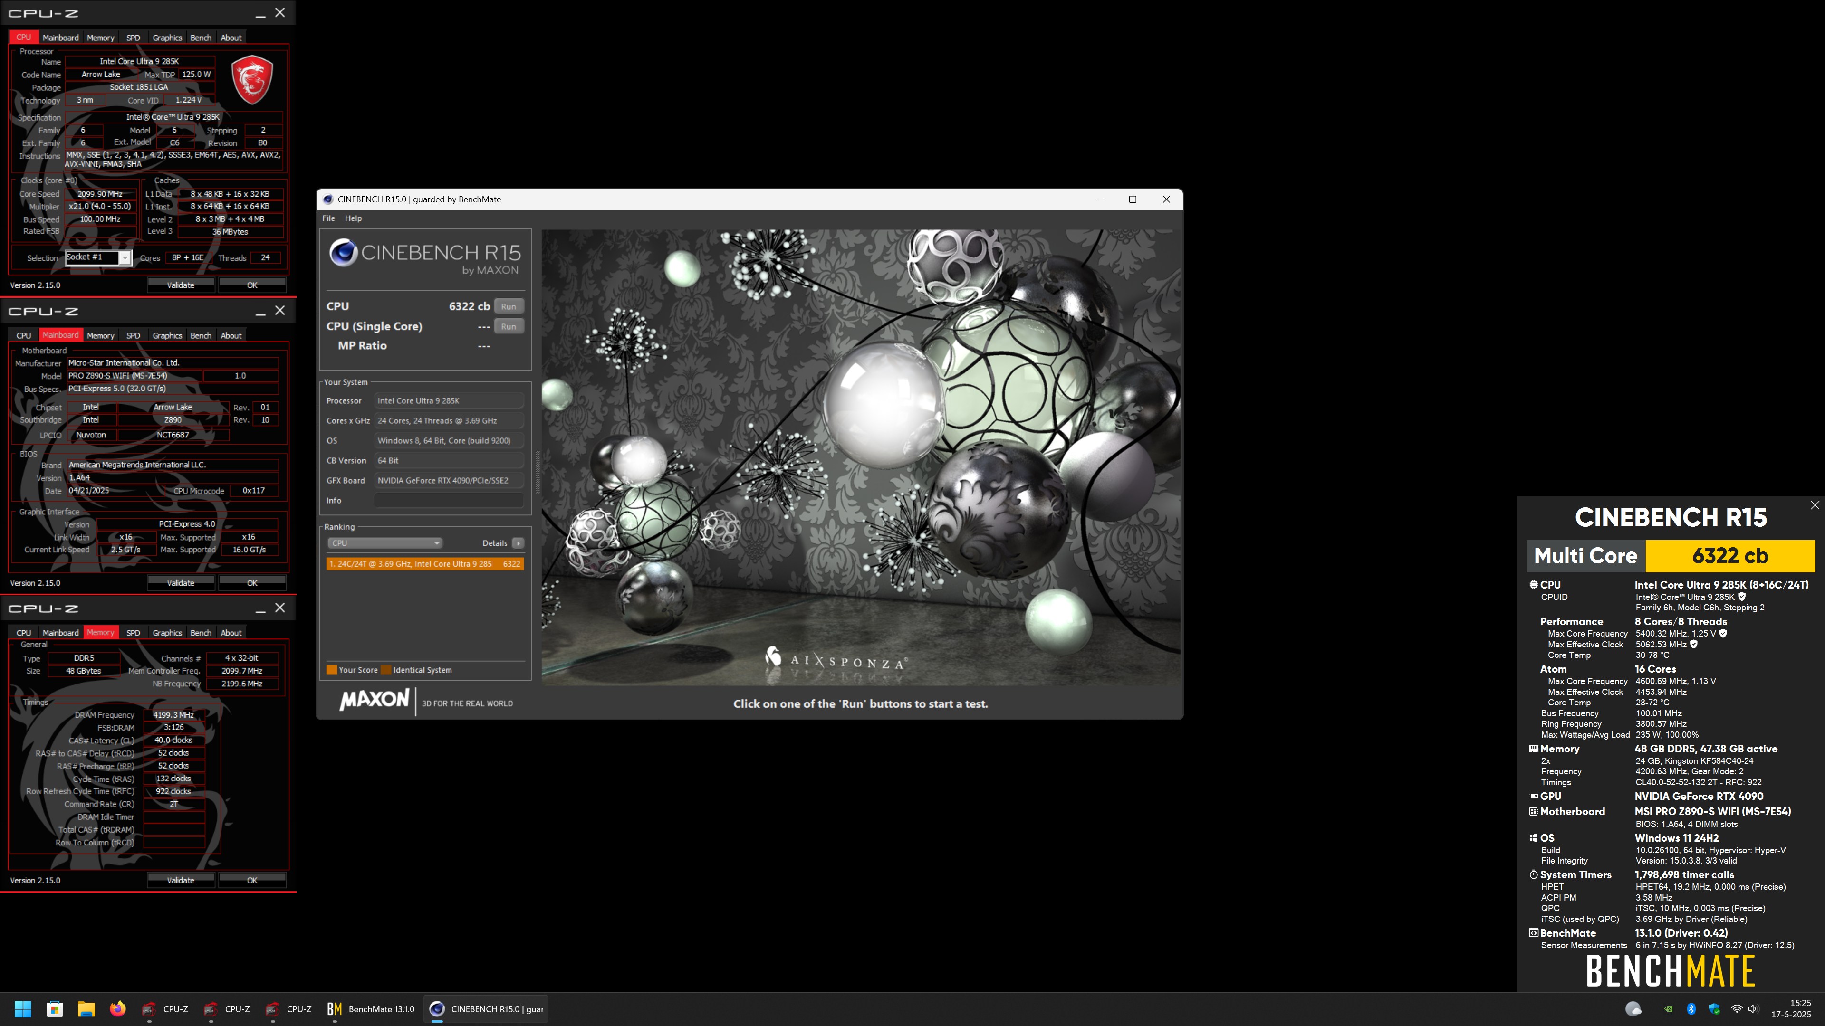Open Windows Security from the tray shield

pos(1714,1009)
